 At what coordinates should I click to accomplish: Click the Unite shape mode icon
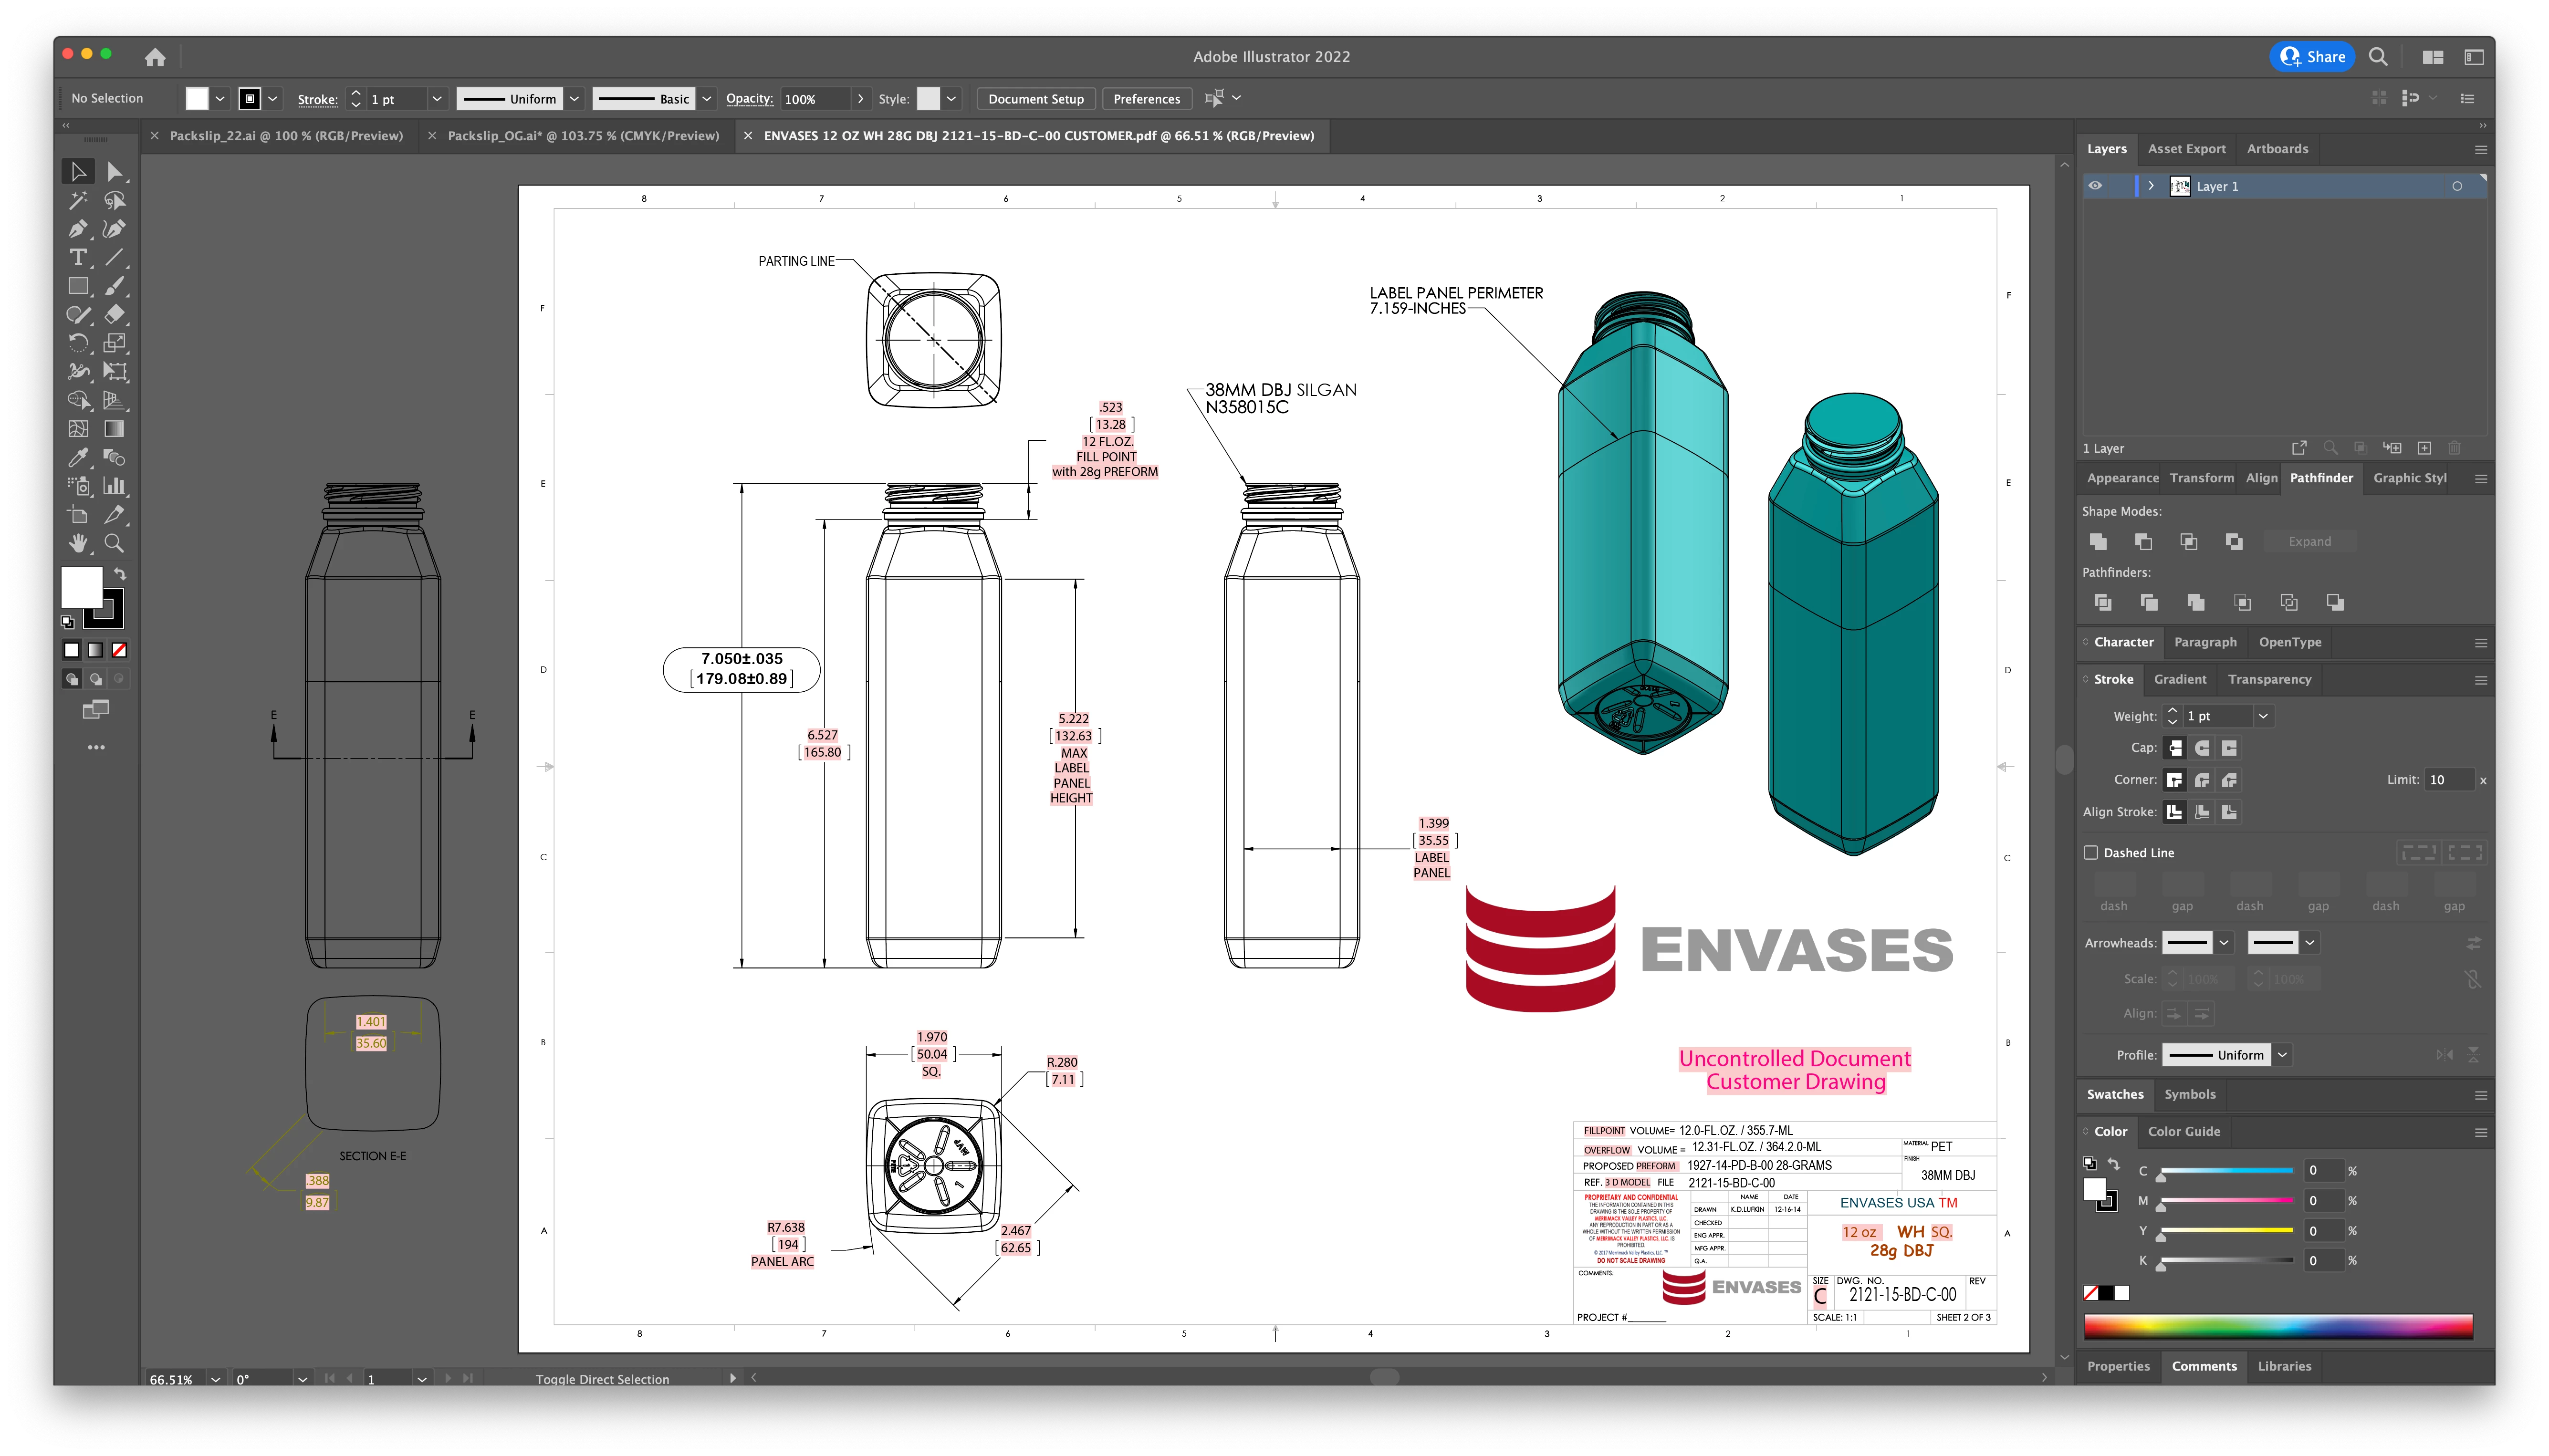pyautogui.click(x=2098, y=541)
